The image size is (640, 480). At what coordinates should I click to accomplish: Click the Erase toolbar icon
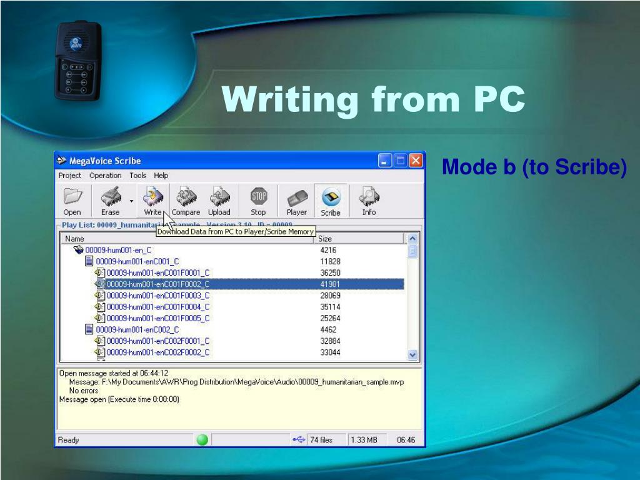point(110,201)
